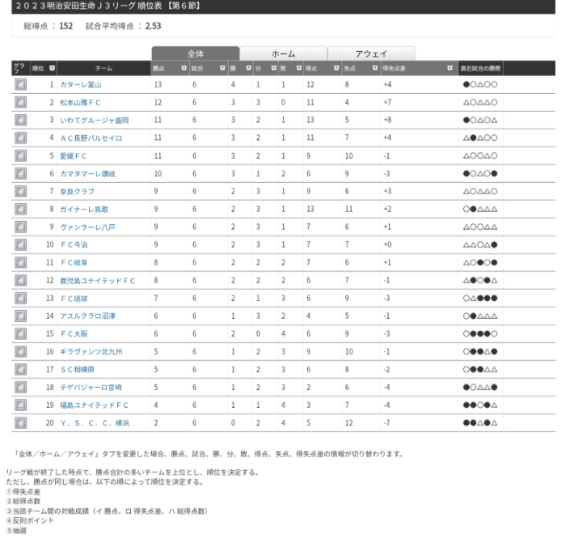Sort the table by the 失点 arrow
The image size is (566, 539).
(x=374, y=69)
